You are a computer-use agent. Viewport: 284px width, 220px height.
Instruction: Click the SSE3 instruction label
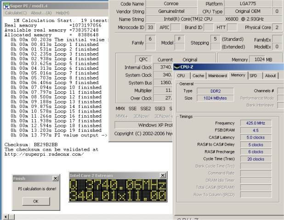tap(160, 109)
